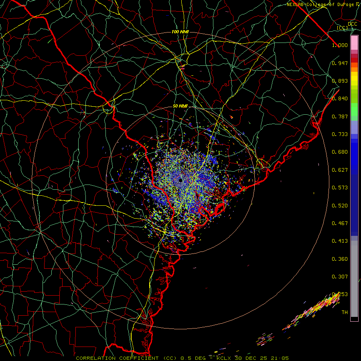Click the "50 NMI" range ring label

coord(180,106)
